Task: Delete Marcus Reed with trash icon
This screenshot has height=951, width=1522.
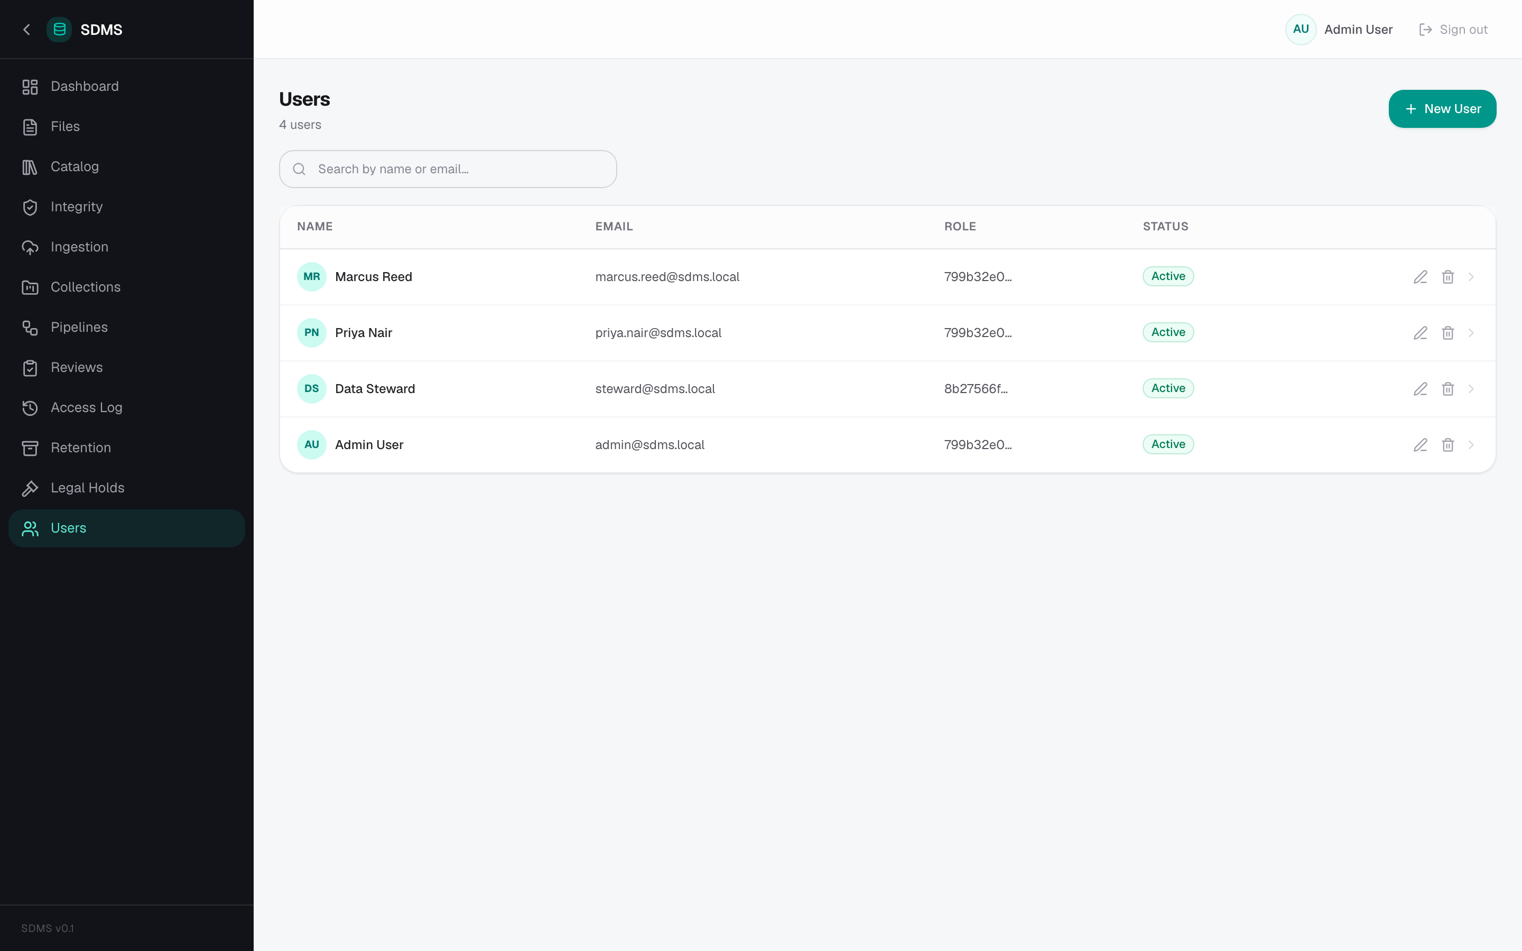Action: pyautogui.click(x=1448, y=277)
